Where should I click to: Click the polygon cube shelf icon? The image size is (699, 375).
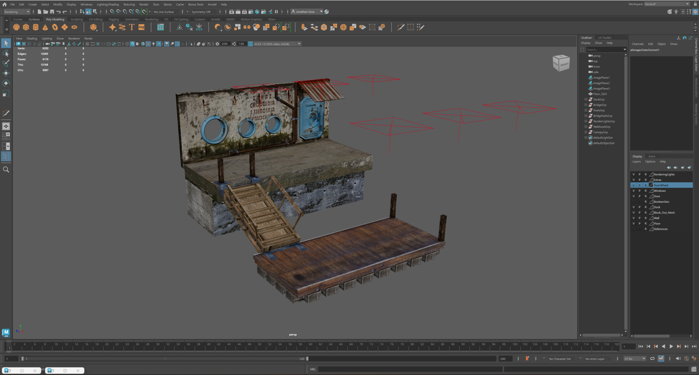click(26, 27)
